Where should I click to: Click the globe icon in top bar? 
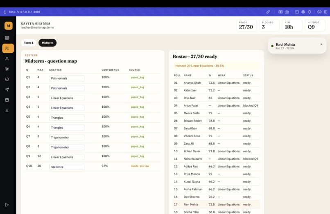[303, 12]
